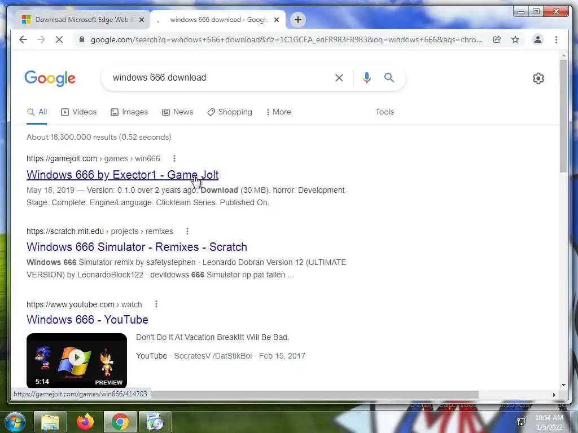The height and width of the screenshot is (433, 578).
Task: Click the Google logo
Action: pyautogui.click(x=50, y=78)
